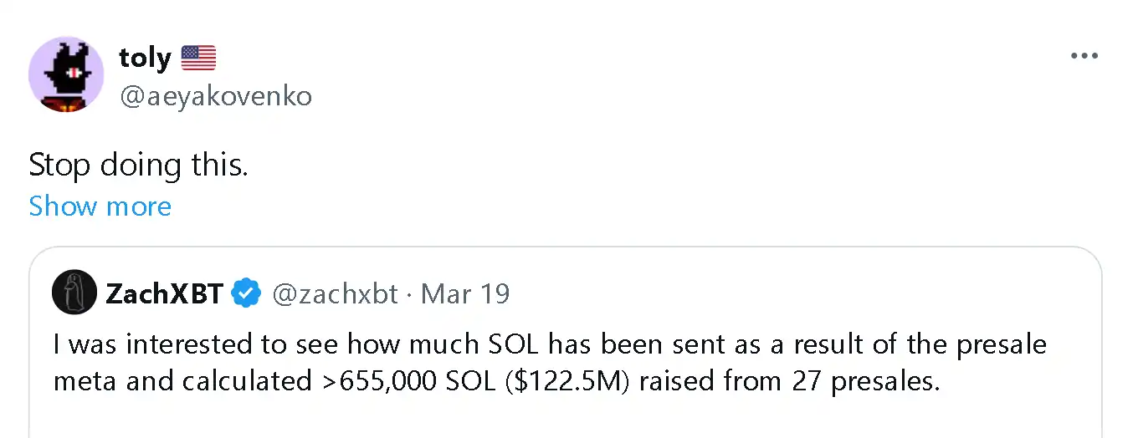The image size is (1133, 438).
Task: Open the three-dot more options menu
Action: coord(1084,57)
